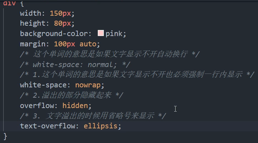The width and height of the screenshot is (258, 143).
Task: Click the commented white-space: normal line
Action: pos(75,65)
